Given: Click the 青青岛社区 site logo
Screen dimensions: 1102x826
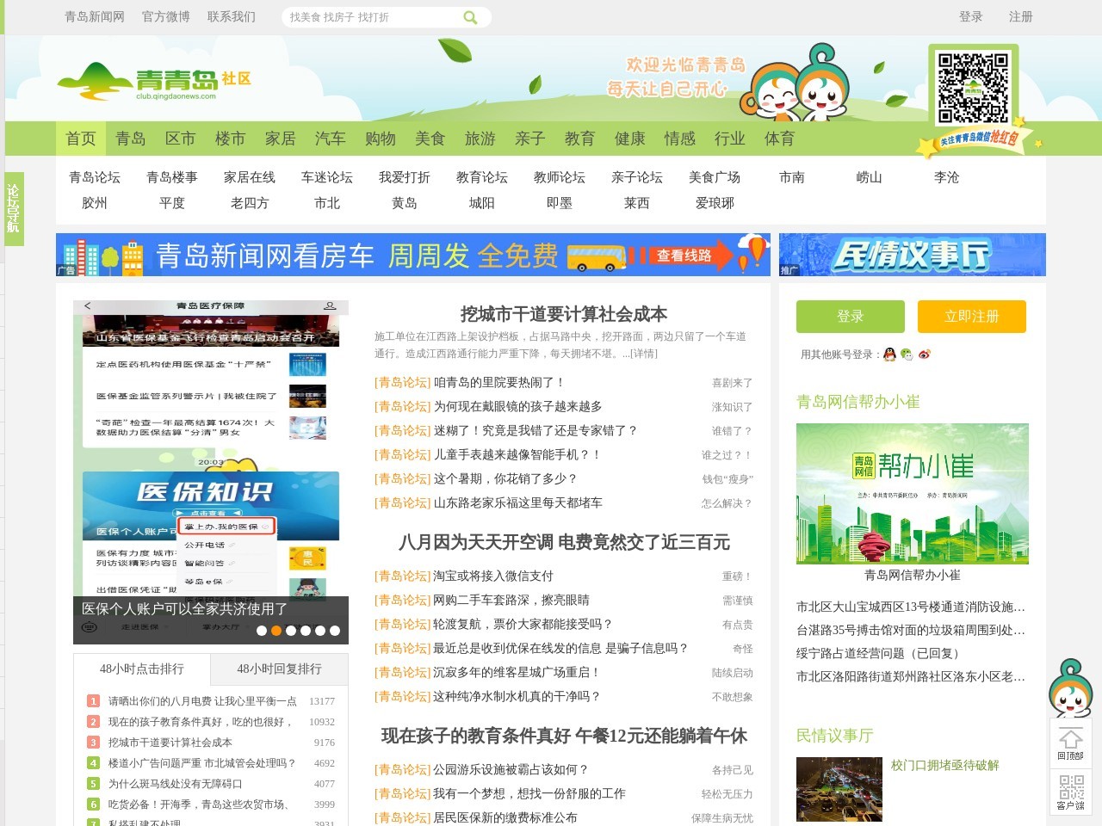Looking at the screenshot, I should click(x=155, y=82).
